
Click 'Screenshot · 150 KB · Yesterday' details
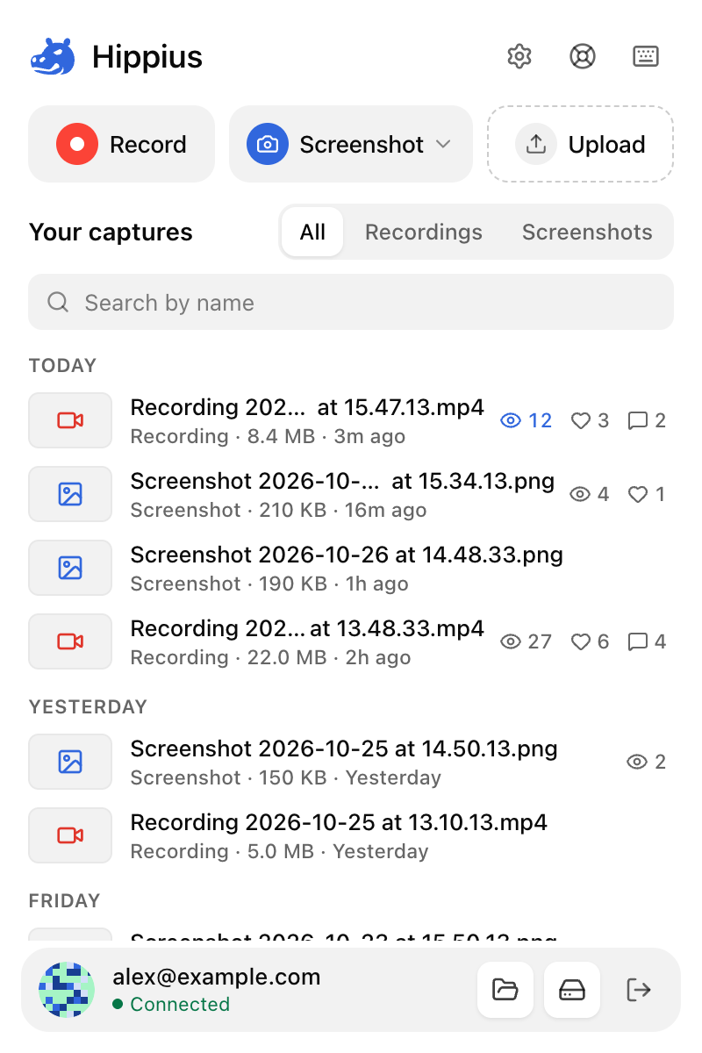[x=285, y=777]
